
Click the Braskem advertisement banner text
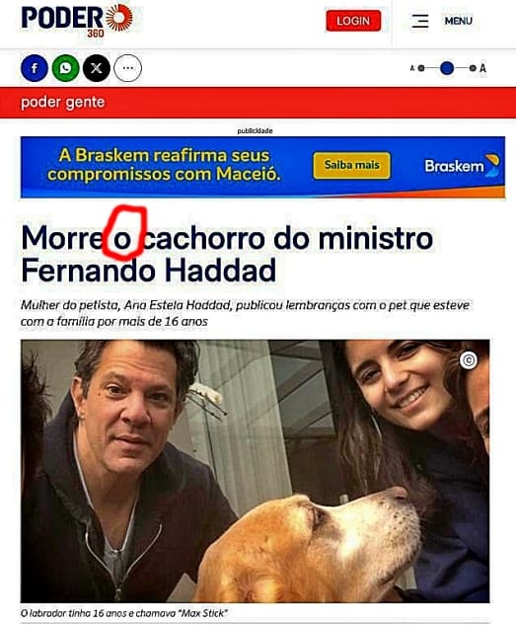click(x=164, y=165)
